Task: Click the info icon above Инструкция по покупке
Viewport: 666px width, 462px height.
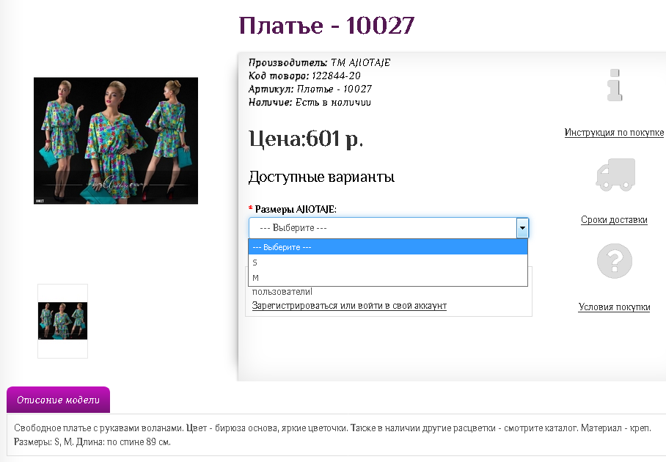Action: pos(615,85)
